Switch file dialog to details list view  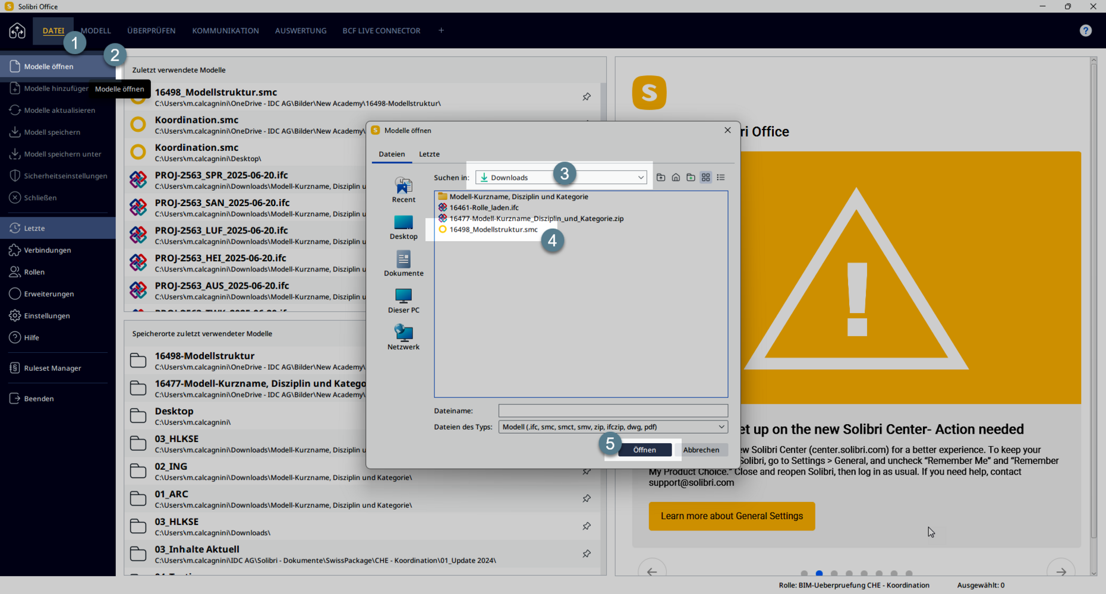click(721, 178)
